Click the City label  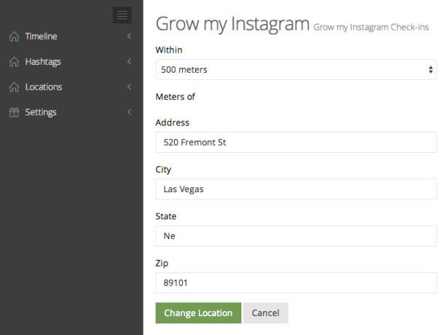tap(163, 170)
